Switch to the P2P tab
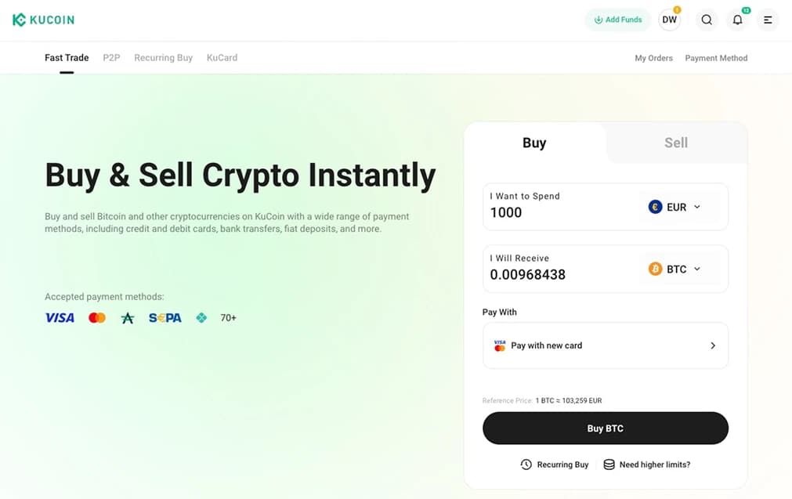The width and height of the screenshot is (792, 499). (x=111, y=57)
